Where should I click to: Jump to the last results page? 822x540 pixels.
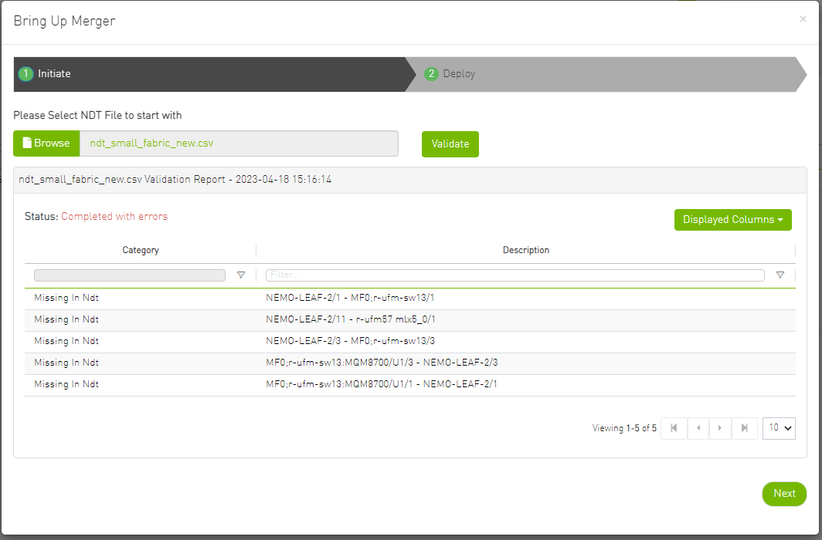(744, 428)
